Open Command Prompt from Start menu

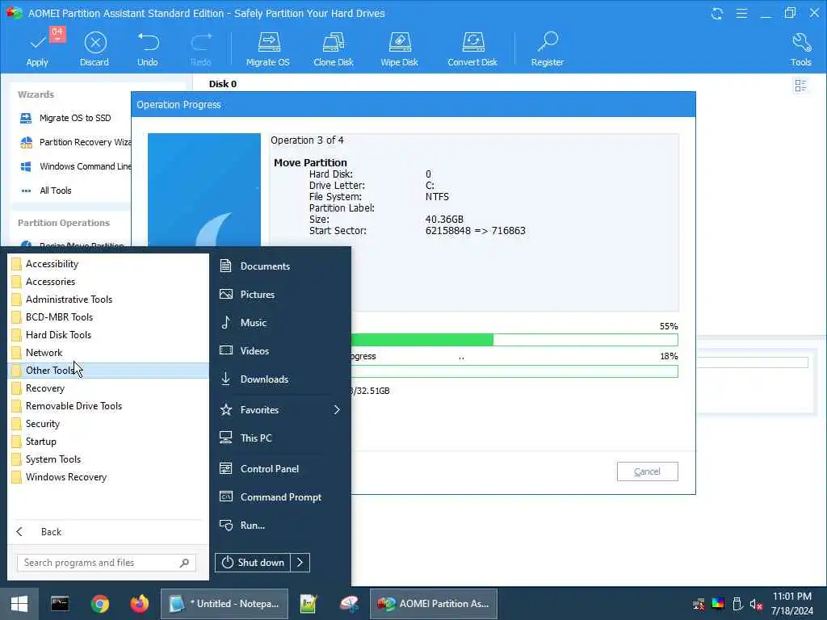pyautogui.click(x=280, y=497)
